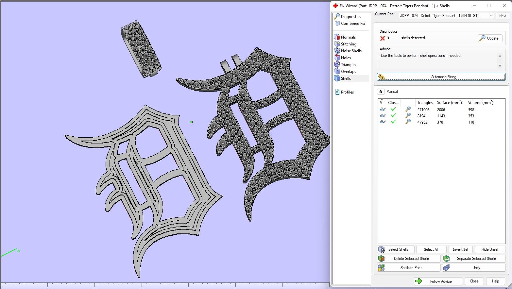Open Noise Shells section

pos(351,51)
